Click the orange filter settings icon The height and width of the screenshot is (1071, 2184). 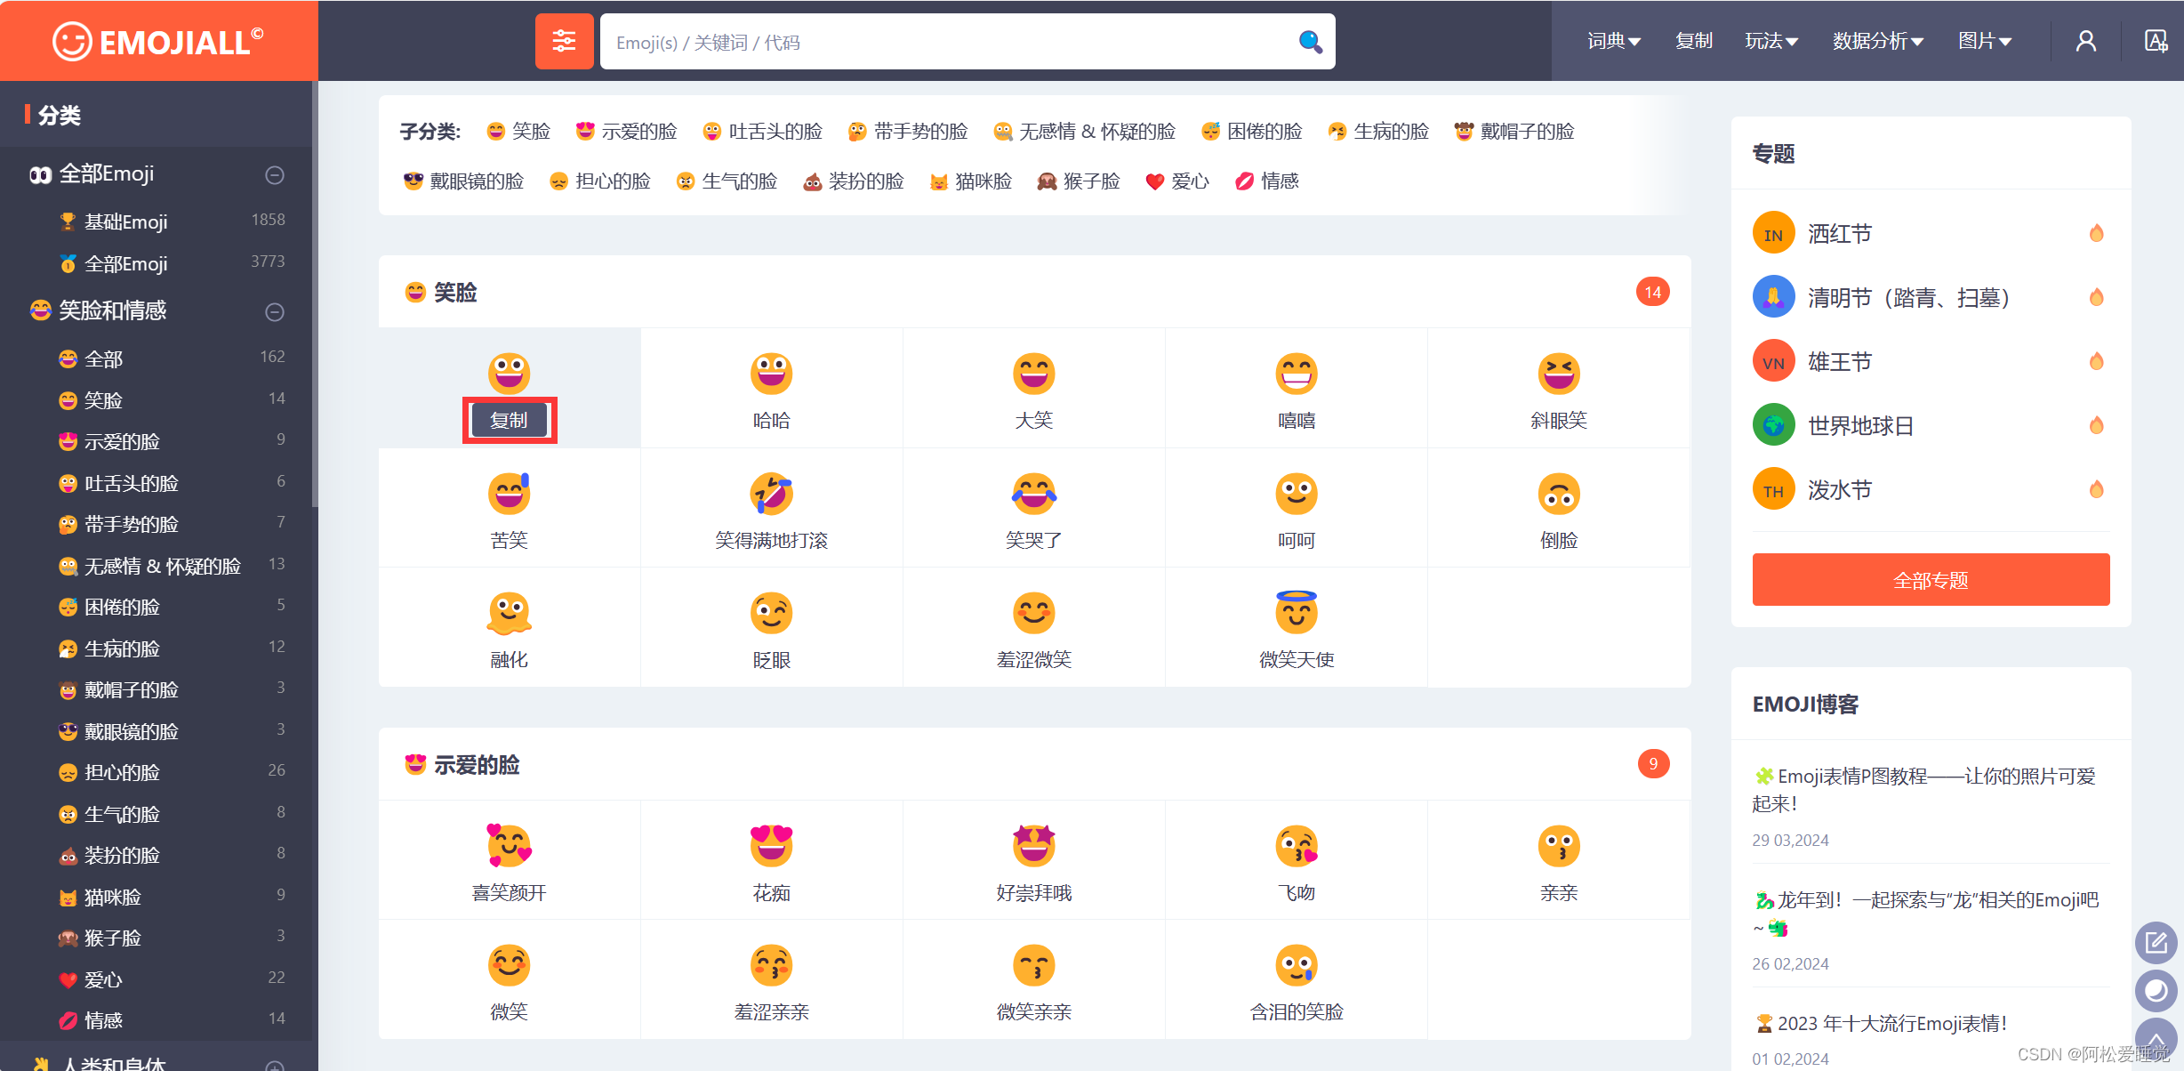pyautogui.click(x=564, y=42)
